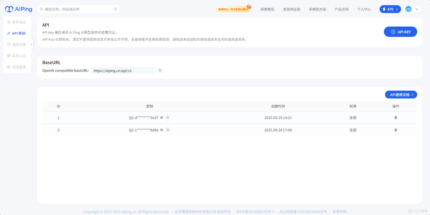Image resolution: width=430 pixels, height=215 pixels.
Task: Switch to 探索模型 in the navigation
Action: pos(267,9)
